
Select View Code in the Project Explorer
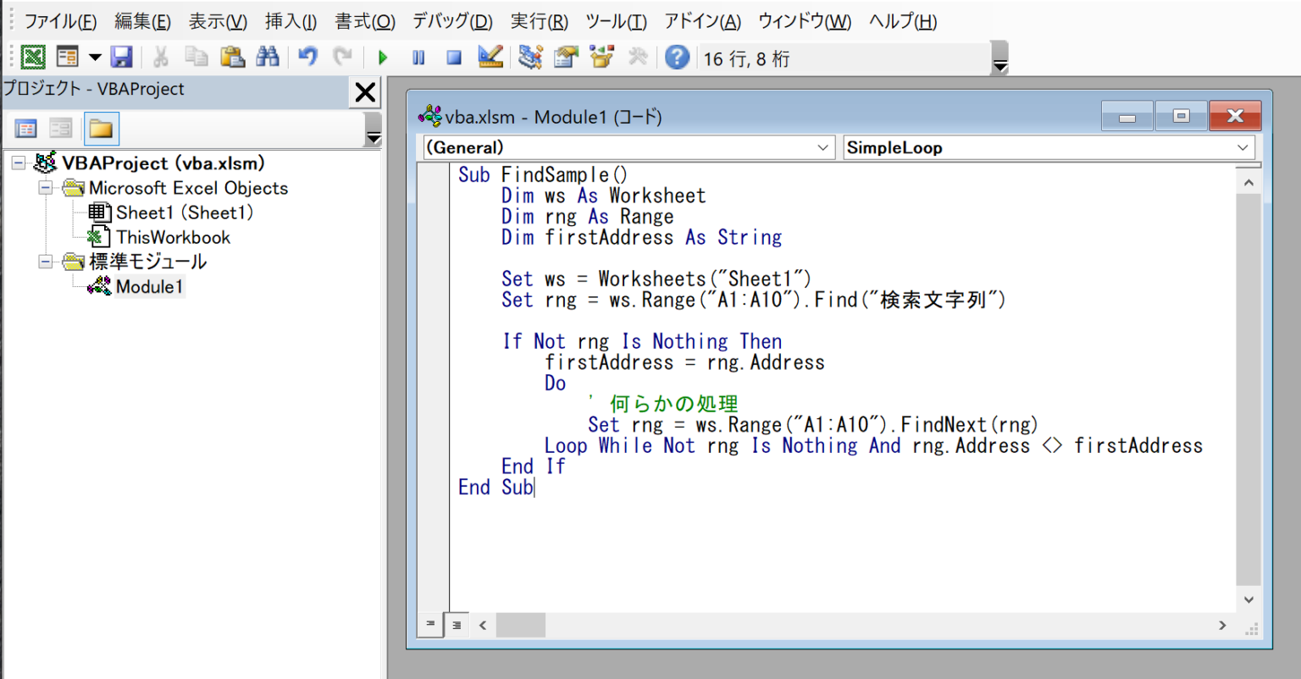26,128
